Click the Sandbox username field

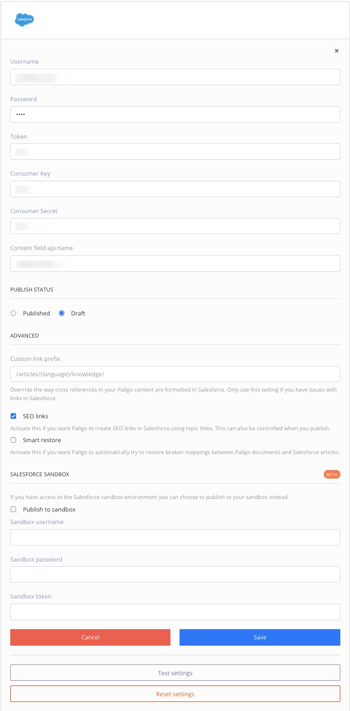tap(175, 537)
